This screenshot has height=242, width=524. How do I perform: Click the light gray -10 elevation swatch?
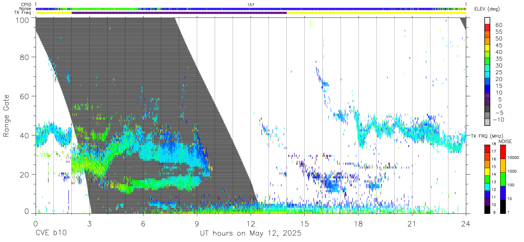487,121
